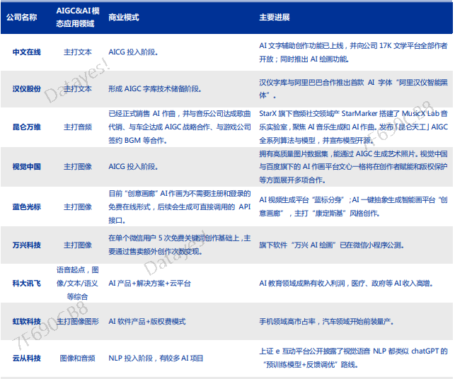
Task: Click 创意画廊 AI作画 business model text
Action: click(180, 206)
